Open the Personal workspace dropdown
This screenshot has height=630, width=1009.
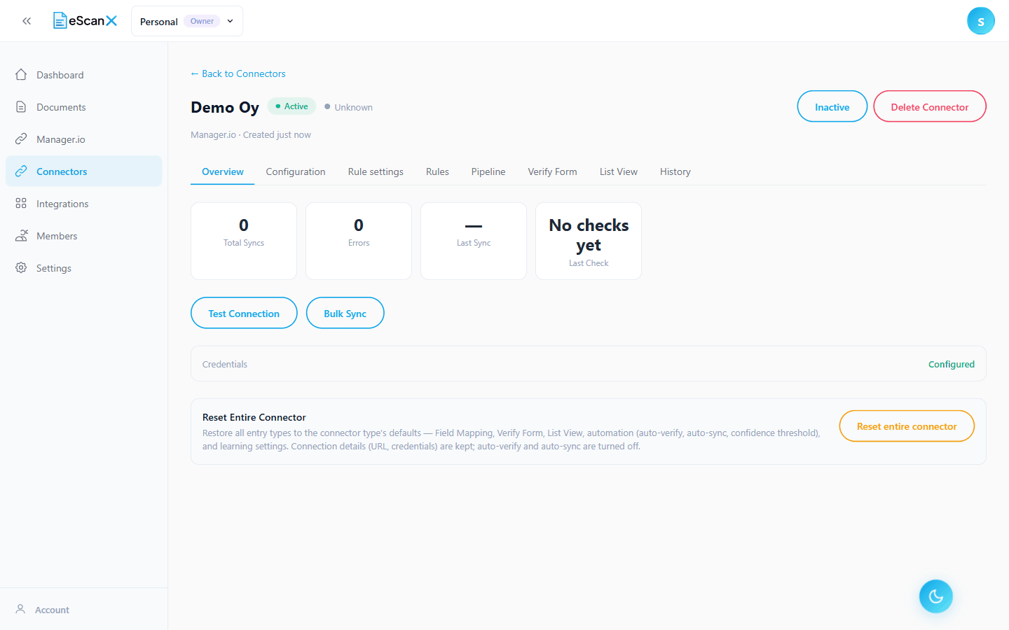(x=187, y=21)
